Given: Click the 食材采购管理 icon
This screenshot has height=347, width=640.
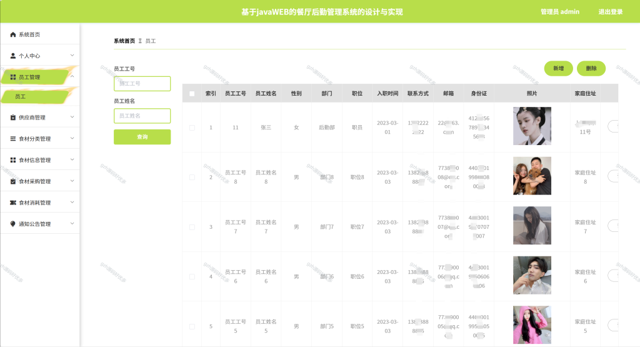Looking at the screenshot, I should (x=13, y=181).
